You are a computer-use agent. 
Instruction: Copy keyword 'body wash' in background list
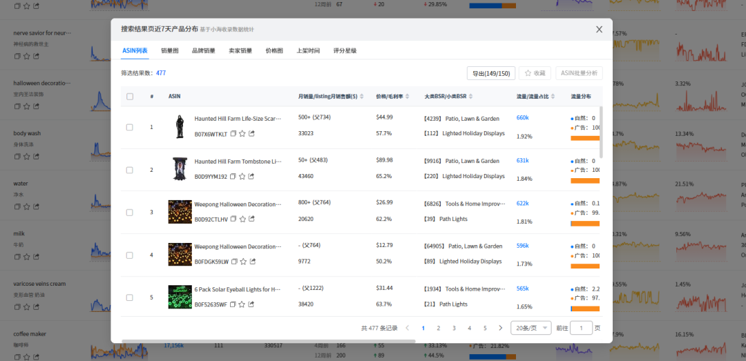pos(17,155)
